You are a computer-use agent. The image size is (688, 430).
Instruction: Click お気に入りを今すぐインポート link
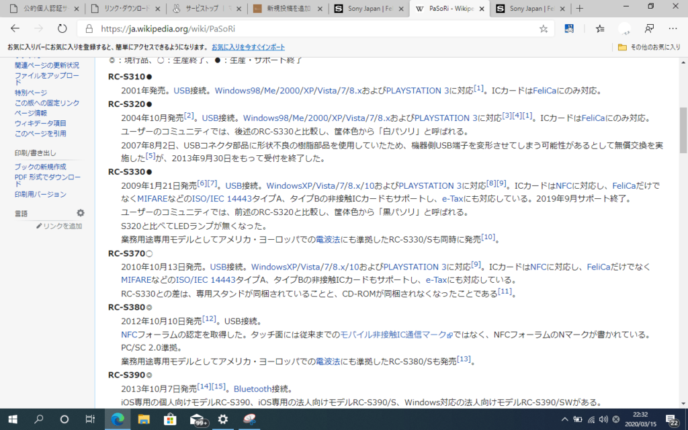249,47
